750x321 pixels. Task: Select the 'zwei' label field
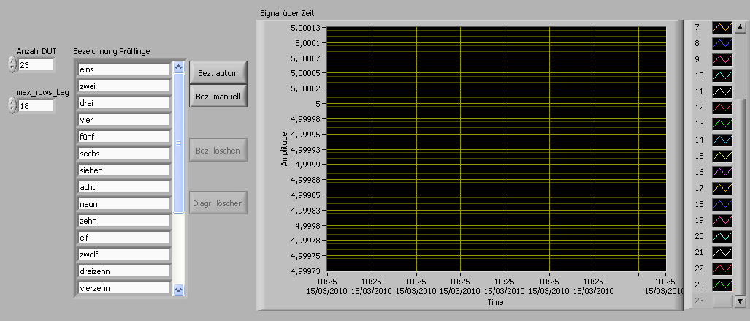(x=124, y=86)
